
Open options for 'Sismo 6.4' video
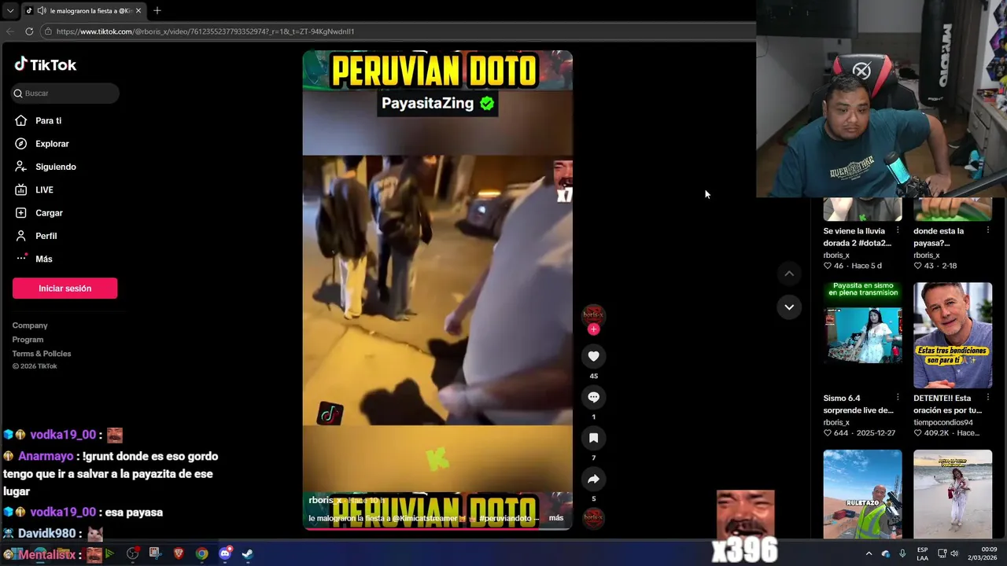pyautogui.click(x=898, y=398)
